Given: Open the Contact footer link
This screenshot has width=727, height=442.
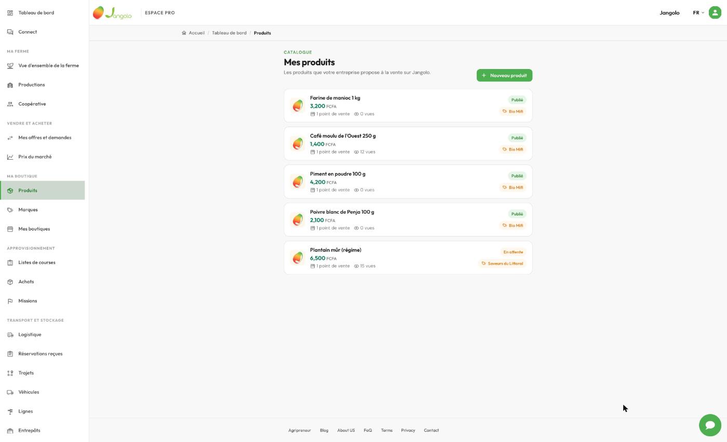Looking at the screenshot, I should 431,431.
